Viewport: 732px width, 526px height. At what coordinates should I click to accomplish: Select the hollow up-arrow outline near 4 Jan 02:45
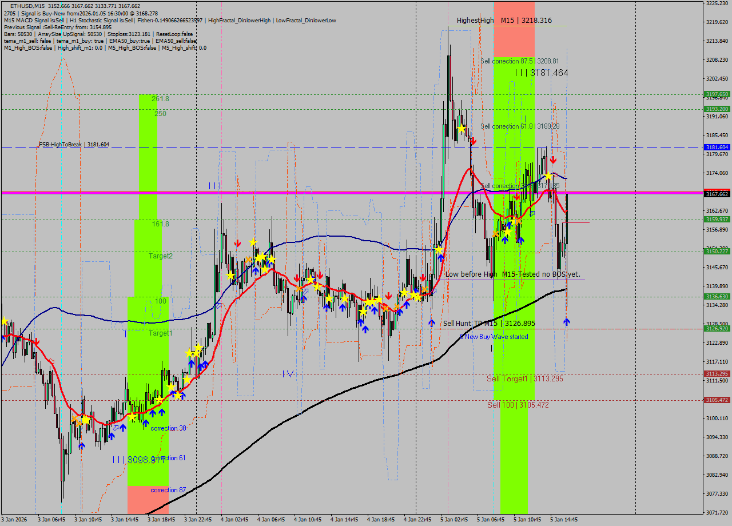click(x=219, y=306)
